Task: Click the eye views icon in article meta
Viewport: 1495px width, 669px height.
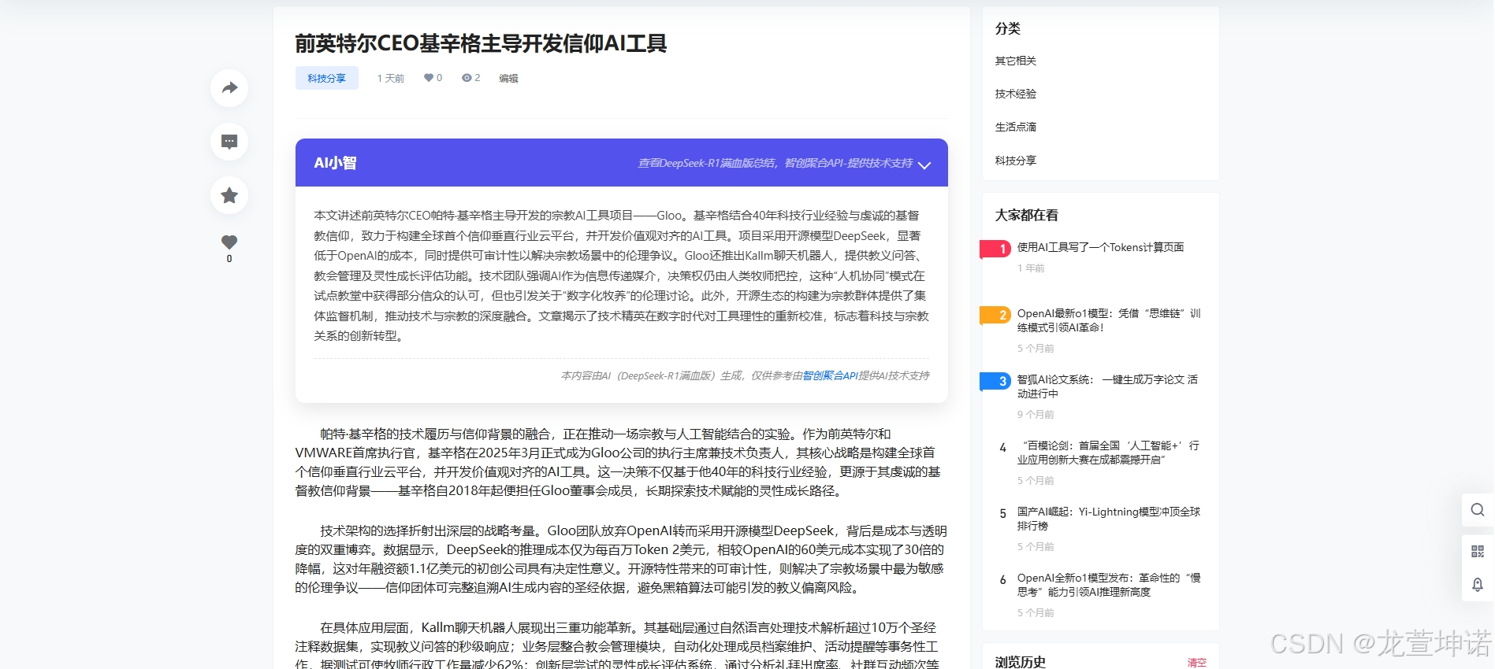Action: (467, 78)
